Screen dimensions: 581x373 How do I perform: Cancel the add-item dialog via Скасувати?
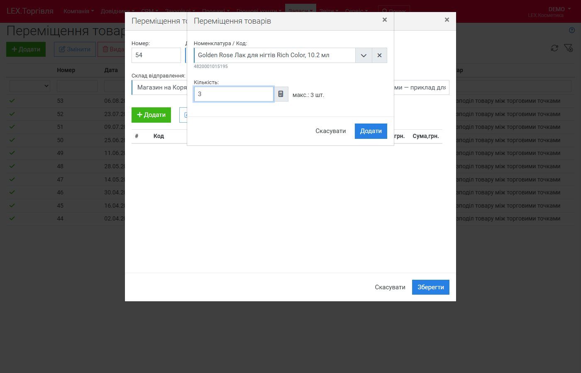[x=331, y=131]
